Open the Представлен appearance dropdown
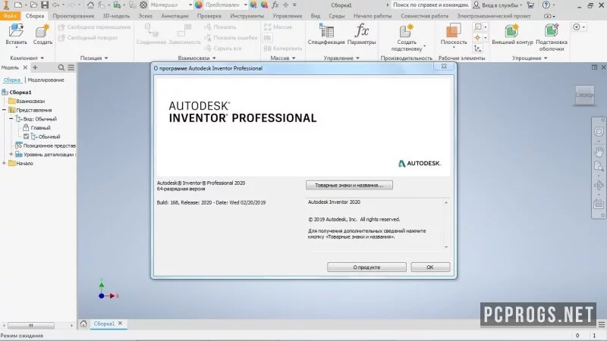 tap(245, 5)
